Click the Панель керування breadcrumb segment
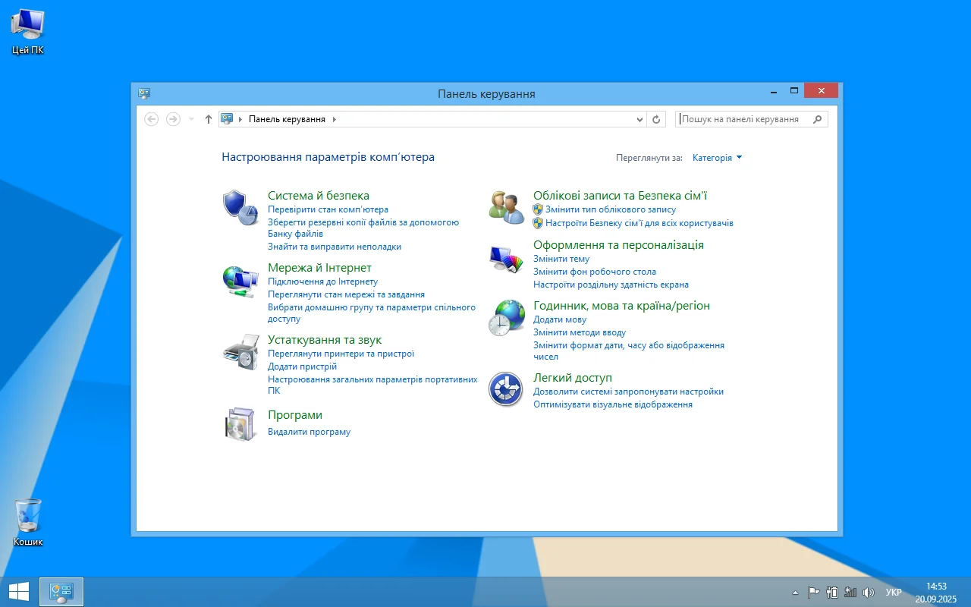Viewport: 971px width, 607px height. tap(287, 119)
